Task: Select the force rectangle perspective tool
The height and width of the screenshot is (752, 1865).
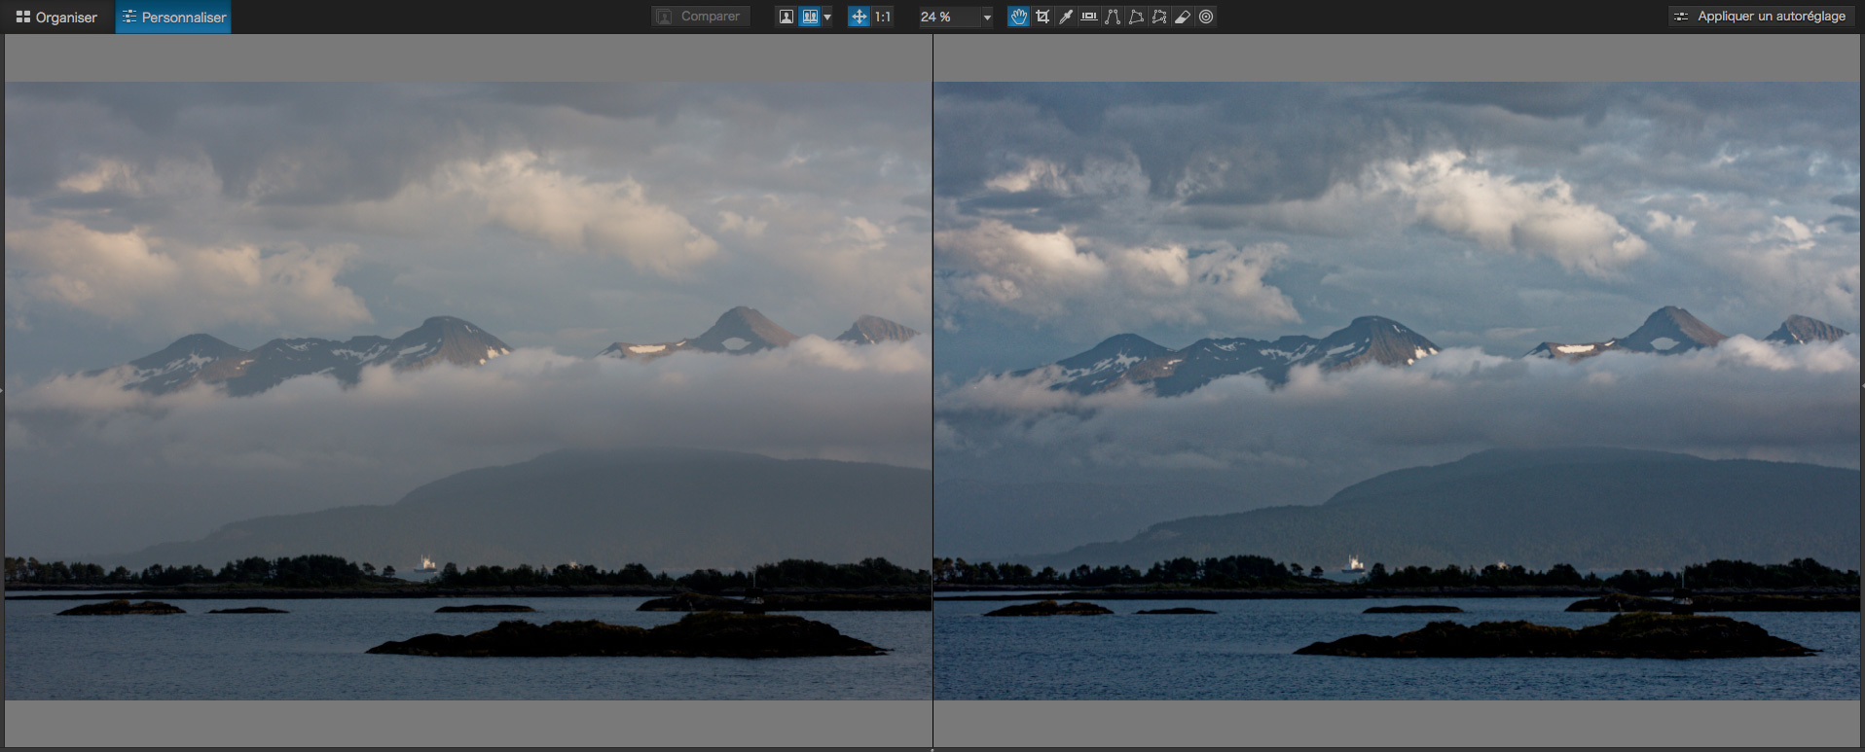Action: 1136,17
